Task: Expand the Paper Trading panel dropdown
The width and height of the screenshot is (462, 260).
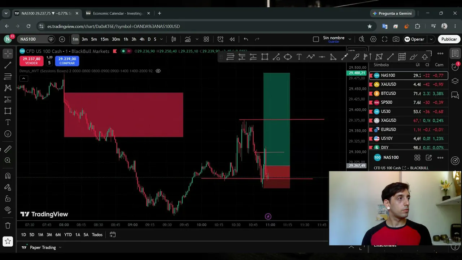Action: (x=60, y=247)
